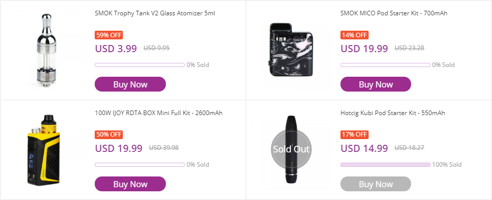492x200 pixels.
Task: Click the USD 3.99 sale price
Action: (x=116, y=49)
